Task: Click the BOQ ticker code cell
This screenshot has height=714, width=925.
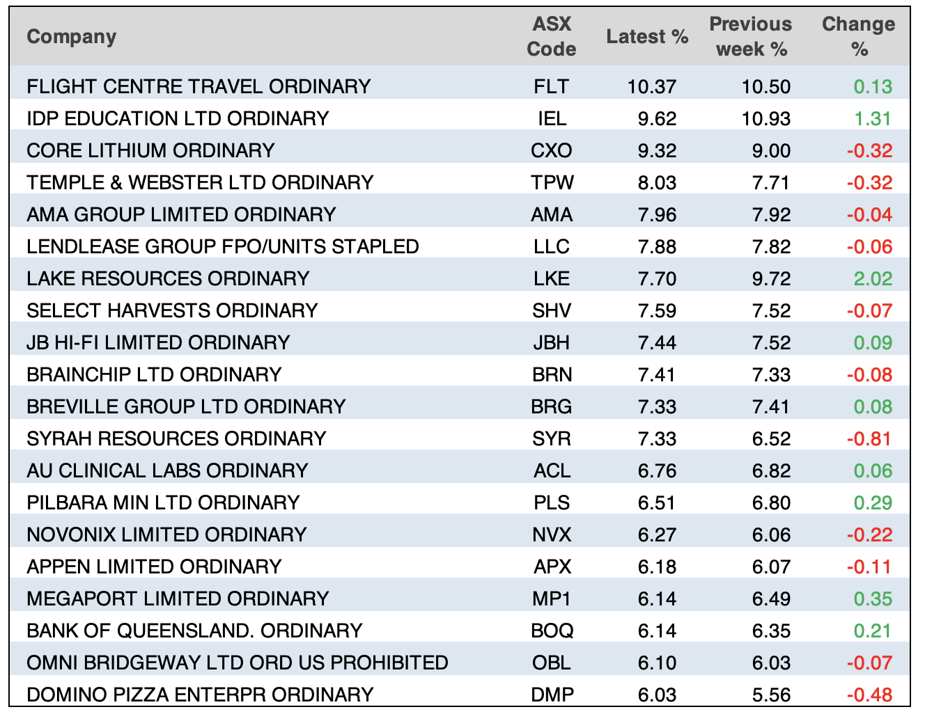Action: 552,630
